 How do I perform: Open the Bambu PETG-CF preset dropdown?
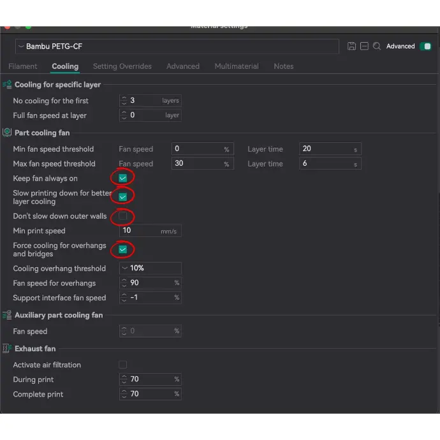pyautogui.click(x=177, y=47)
